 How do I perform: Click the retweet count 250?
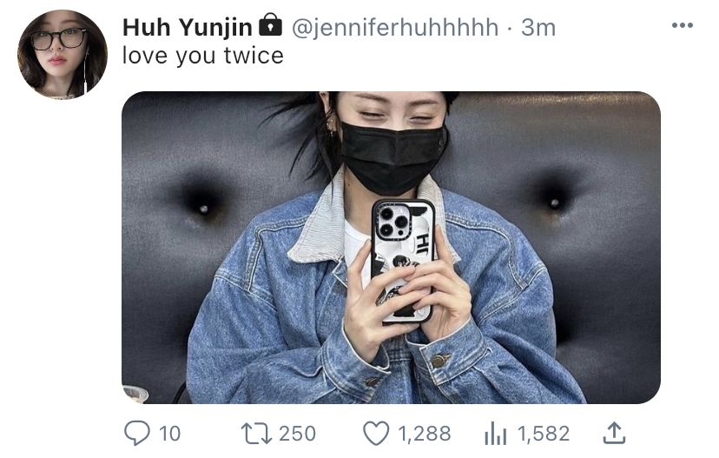tap(297, 434)
